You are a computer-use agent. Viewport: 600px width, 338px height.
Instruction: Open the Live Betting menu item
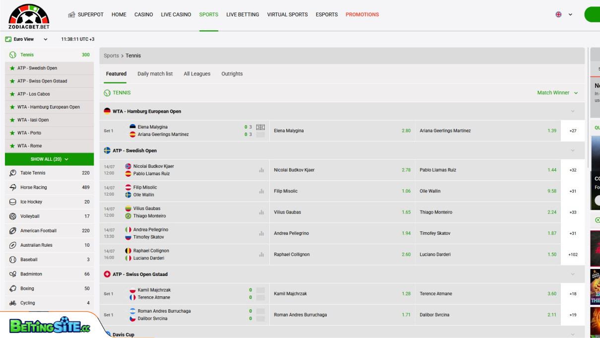click(242, 15)
